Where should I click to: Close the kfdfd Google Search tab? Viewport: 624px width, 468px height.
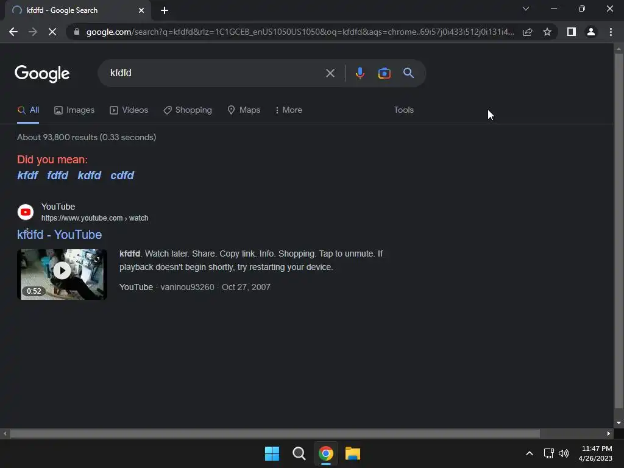click(141, 10)
